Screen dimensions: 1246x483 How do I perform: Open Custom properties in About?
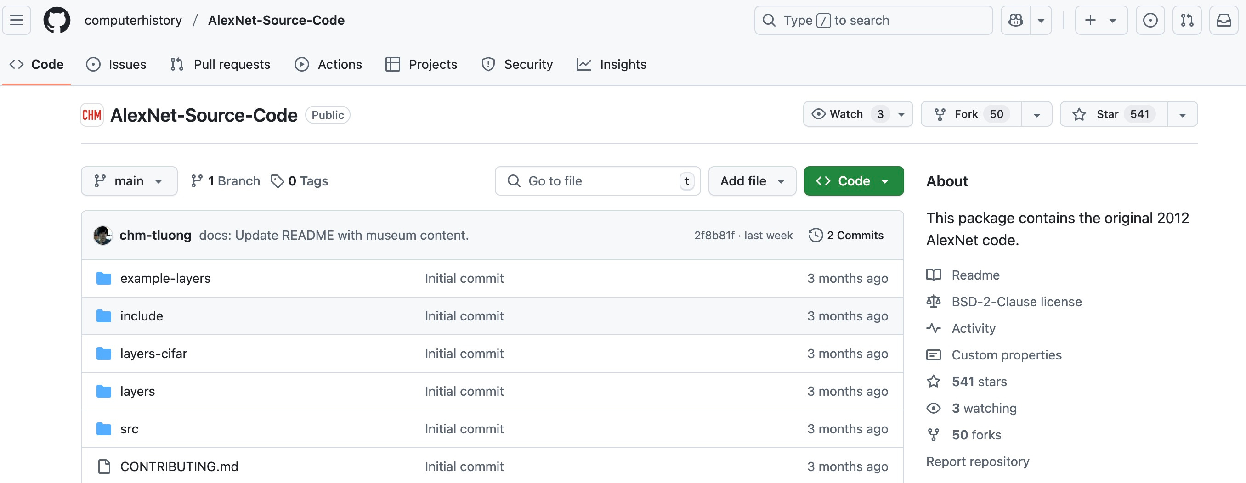[1007, 355]
